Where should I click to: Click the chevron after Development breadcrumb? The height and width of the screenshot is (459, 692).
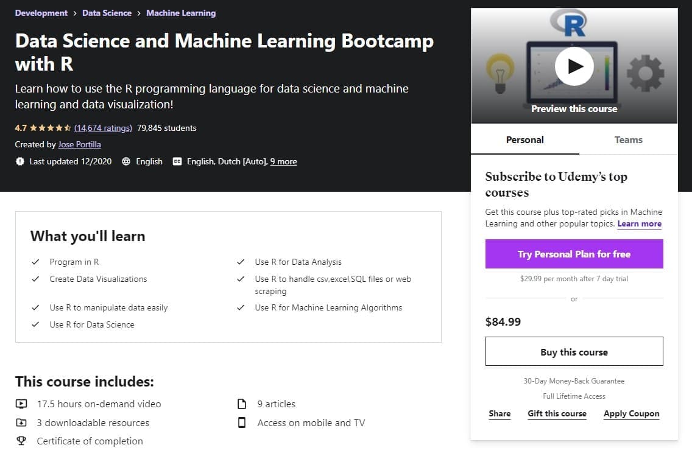click(x=75, y=13)
